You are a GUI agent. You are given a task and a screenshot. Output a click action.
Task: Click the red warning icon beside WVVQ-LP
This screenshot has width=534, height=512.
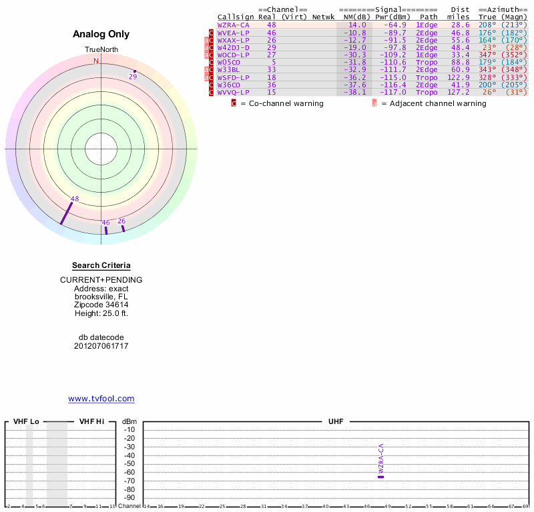coord(212,92)
